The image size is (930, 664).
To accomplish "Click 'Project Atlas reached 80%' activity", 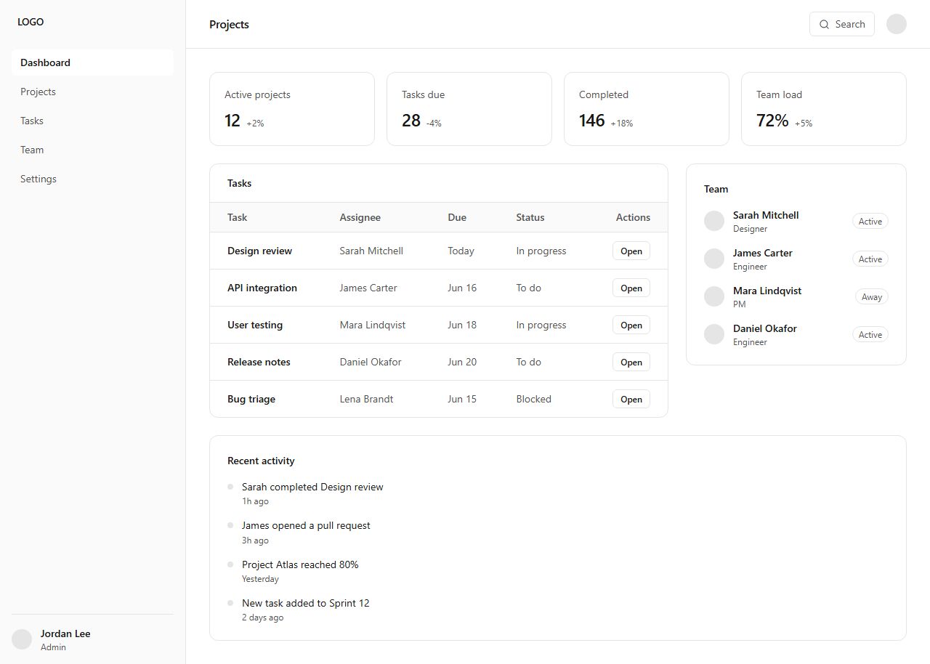I will (300, 564).
